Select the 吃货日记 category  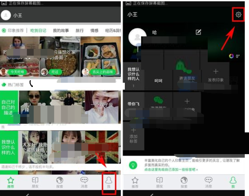pos(38,31)
